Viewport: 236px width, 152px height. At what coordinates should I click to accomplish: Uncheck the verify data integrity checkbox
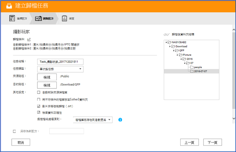tap(39, 112)
